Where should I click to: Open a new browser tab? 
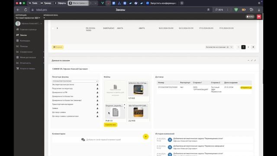point(182,3)
